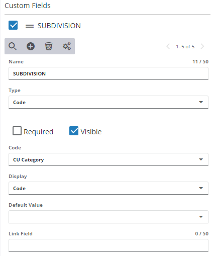Click into the Link Field input
The width and height of the screenshot is (214, 256).
(109, 245)
